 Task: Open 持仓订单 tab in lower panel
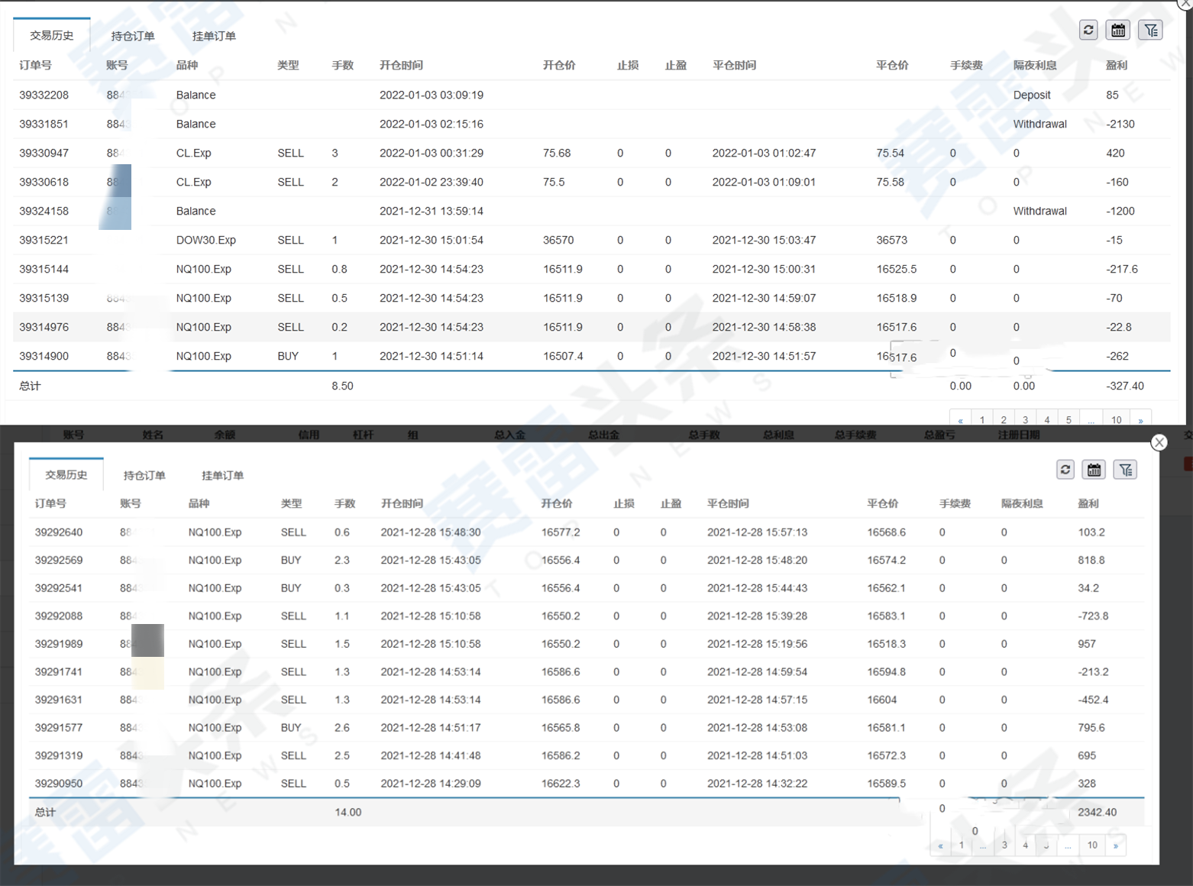tap(144, 475)
